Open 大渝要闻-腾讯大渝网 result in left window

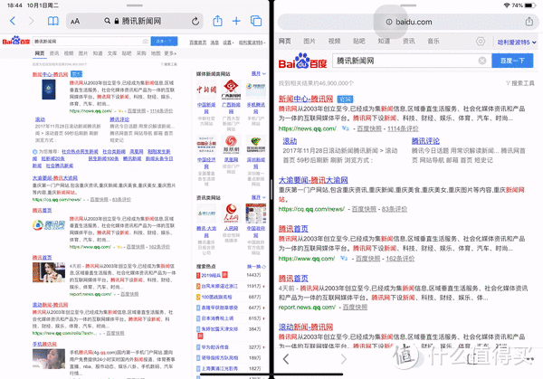pyautogui.click(x=55, y=178)
